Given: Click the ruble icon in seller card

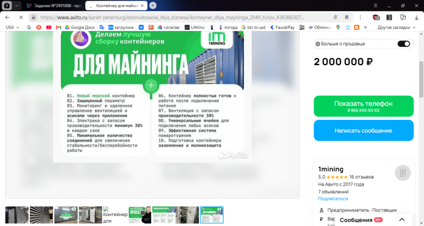Looking at the screenshot, I should coord(321,219).
